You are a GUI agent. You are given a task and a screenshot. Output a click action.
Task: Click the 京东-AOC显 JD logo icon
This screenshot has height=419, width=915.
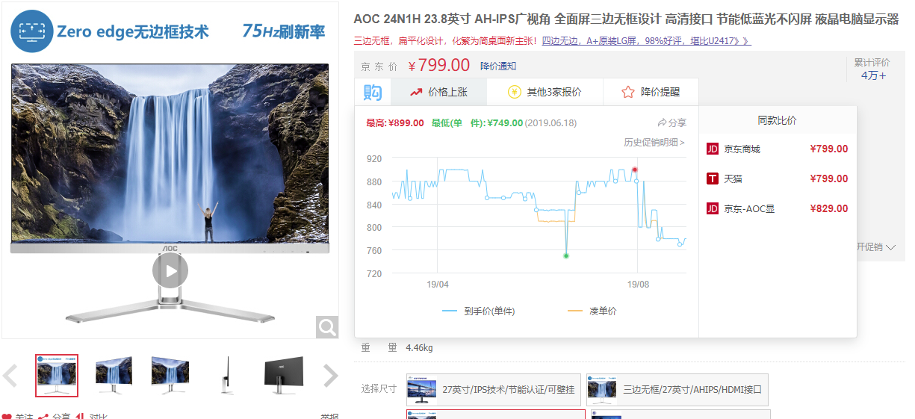[713, 208]
